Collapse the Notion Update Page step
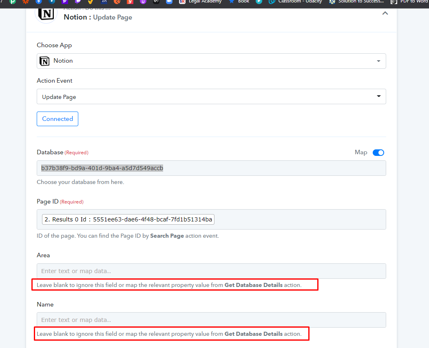This screenshot has width=429, height=348. pyautogui.click(x=385, y=13)
